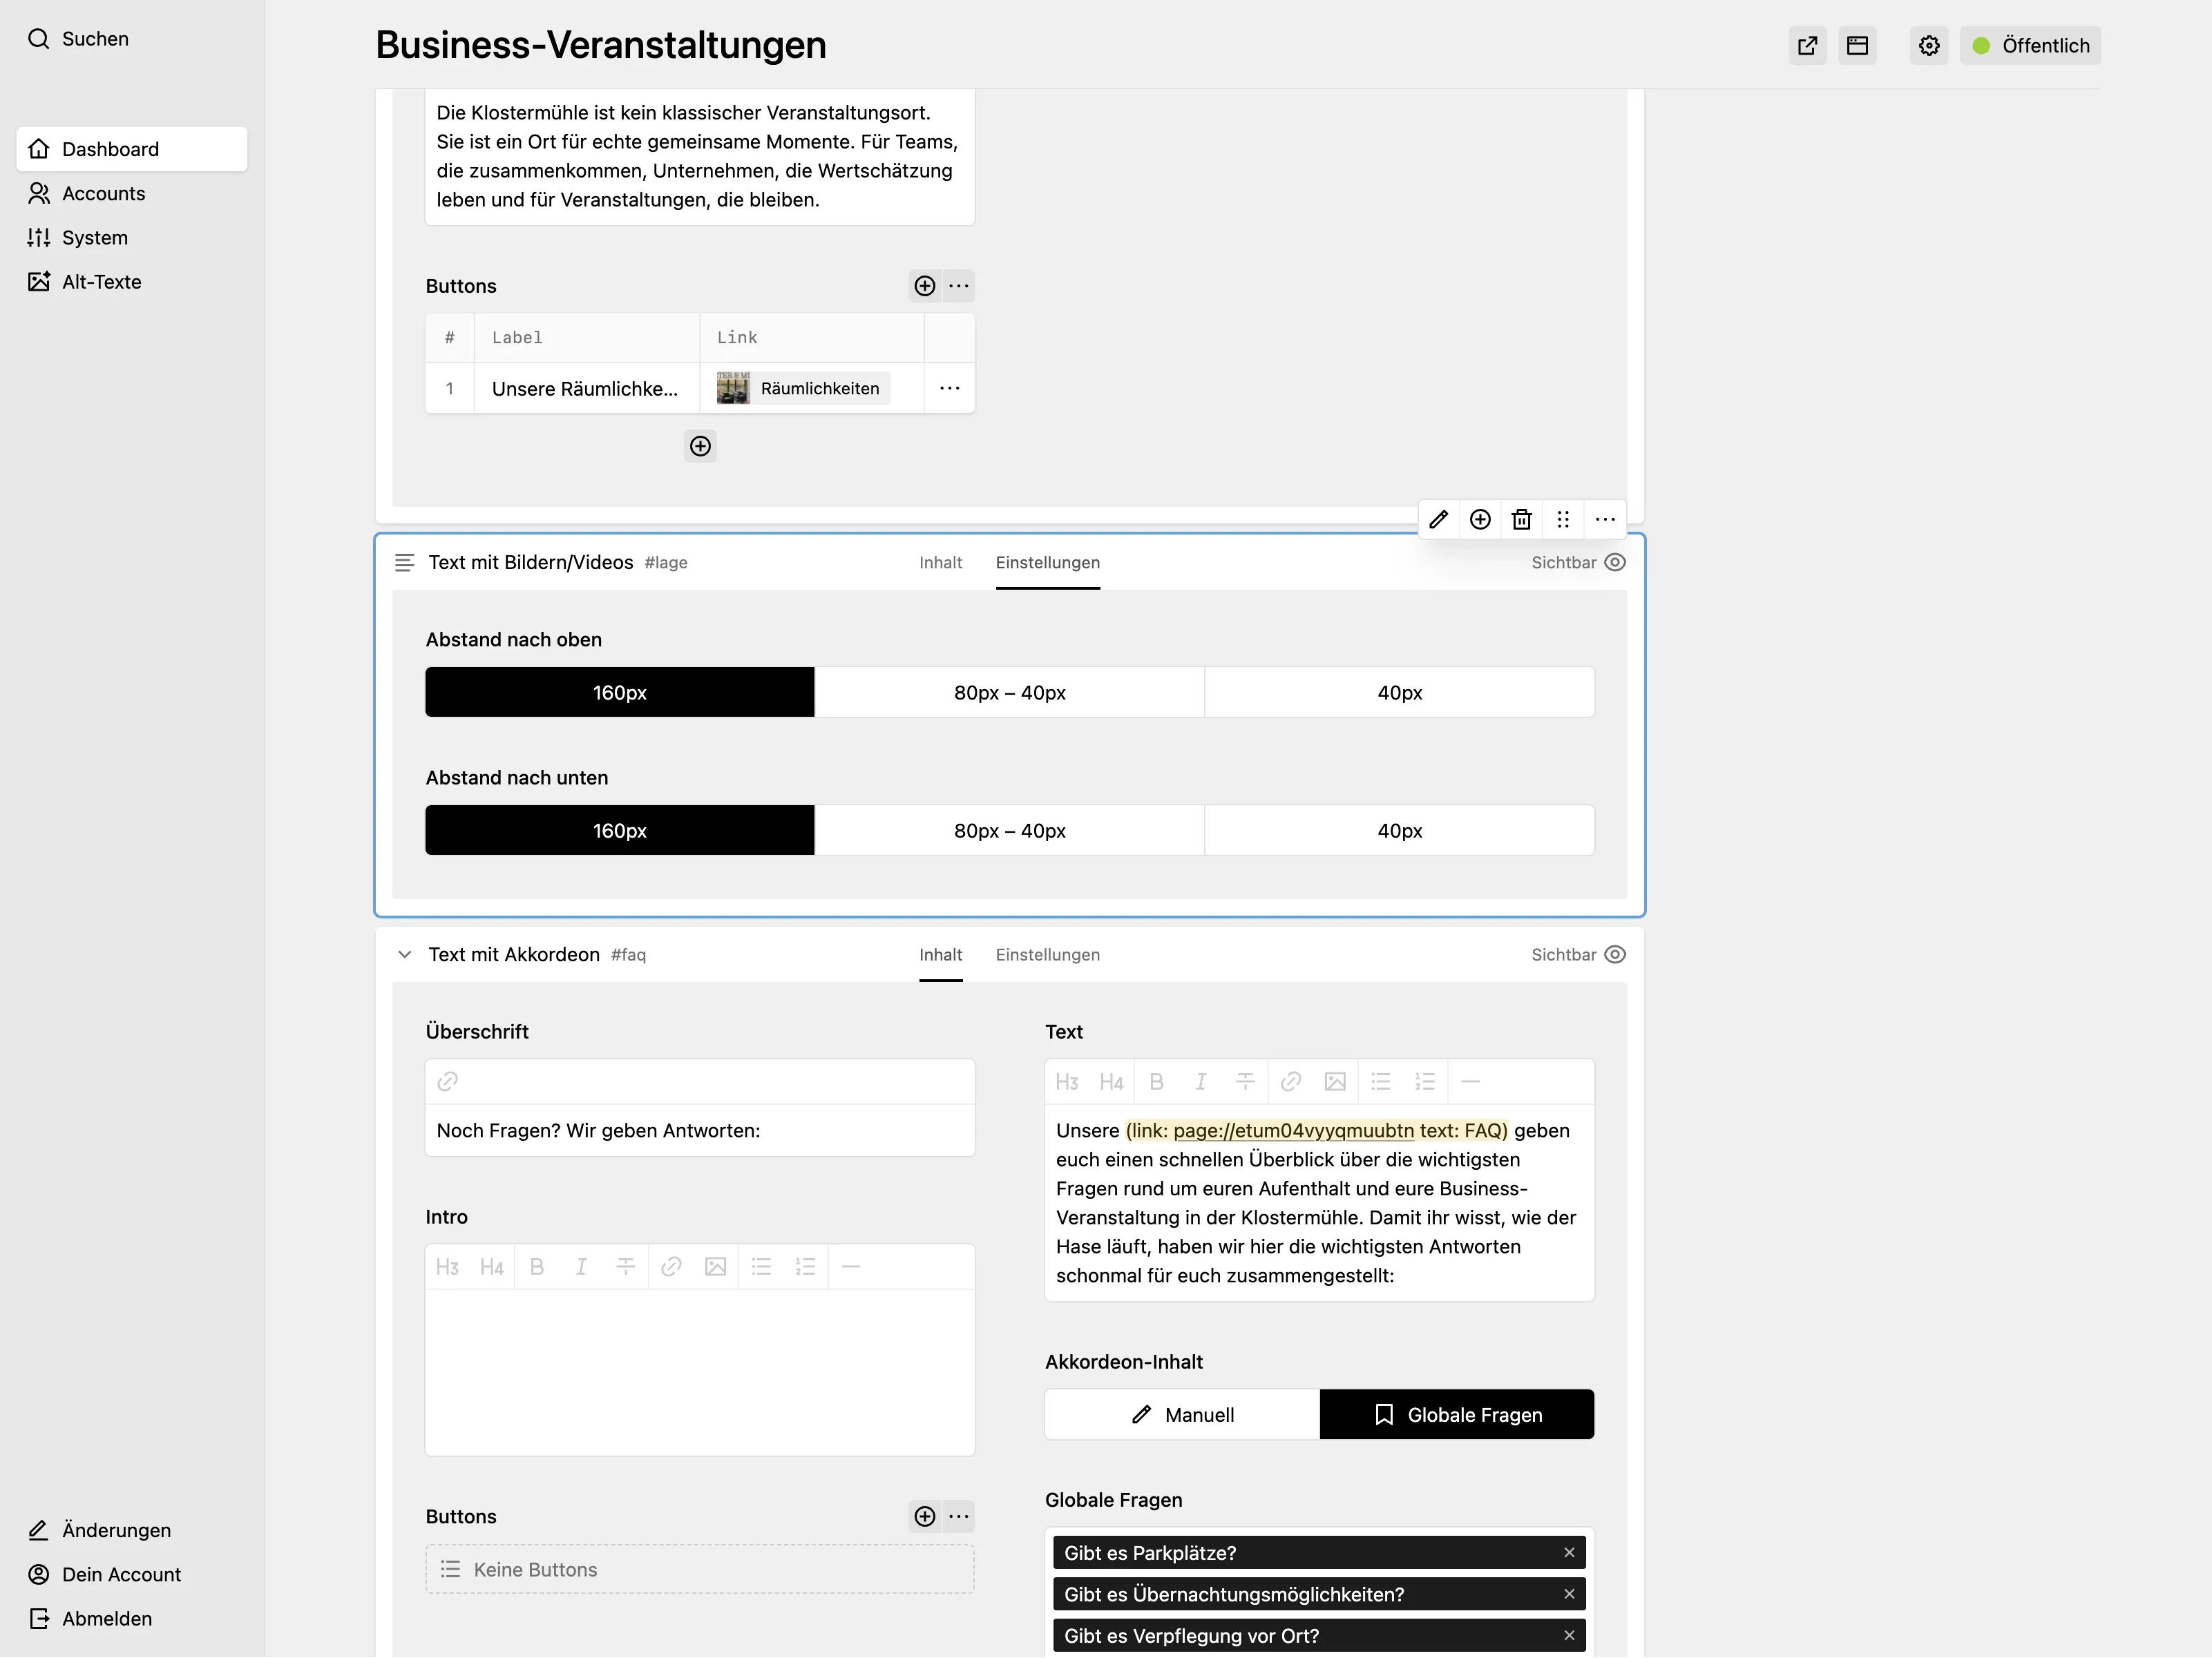Choose Globale Fragen for Akkordeon-Inhalt
2212x1658 pixels.
click(1457, 1414)
